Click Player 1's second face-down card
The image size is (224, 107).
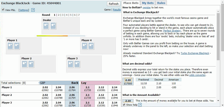click(x=17, y=46)
